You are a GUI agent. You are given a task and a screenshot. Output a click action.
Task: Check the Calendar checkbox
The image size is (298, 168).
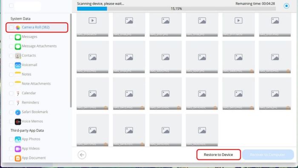pos(11,93)
